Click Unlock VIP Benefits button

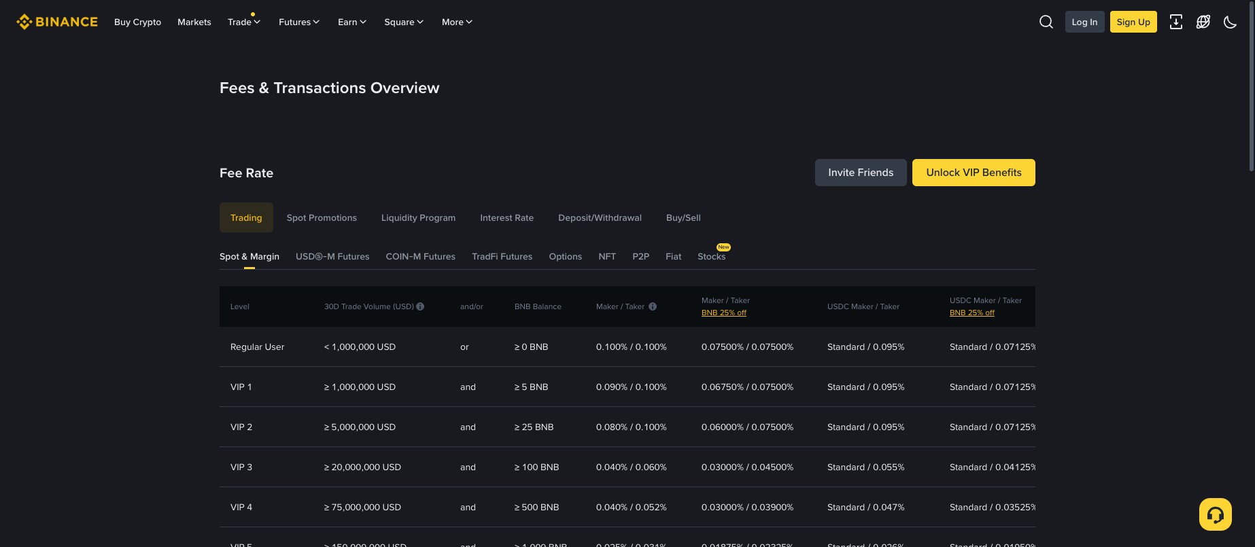click(974, 173)
